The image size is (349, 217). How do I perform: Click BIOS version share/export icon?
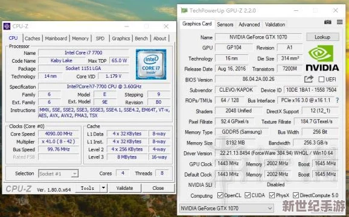pos(309,79)
